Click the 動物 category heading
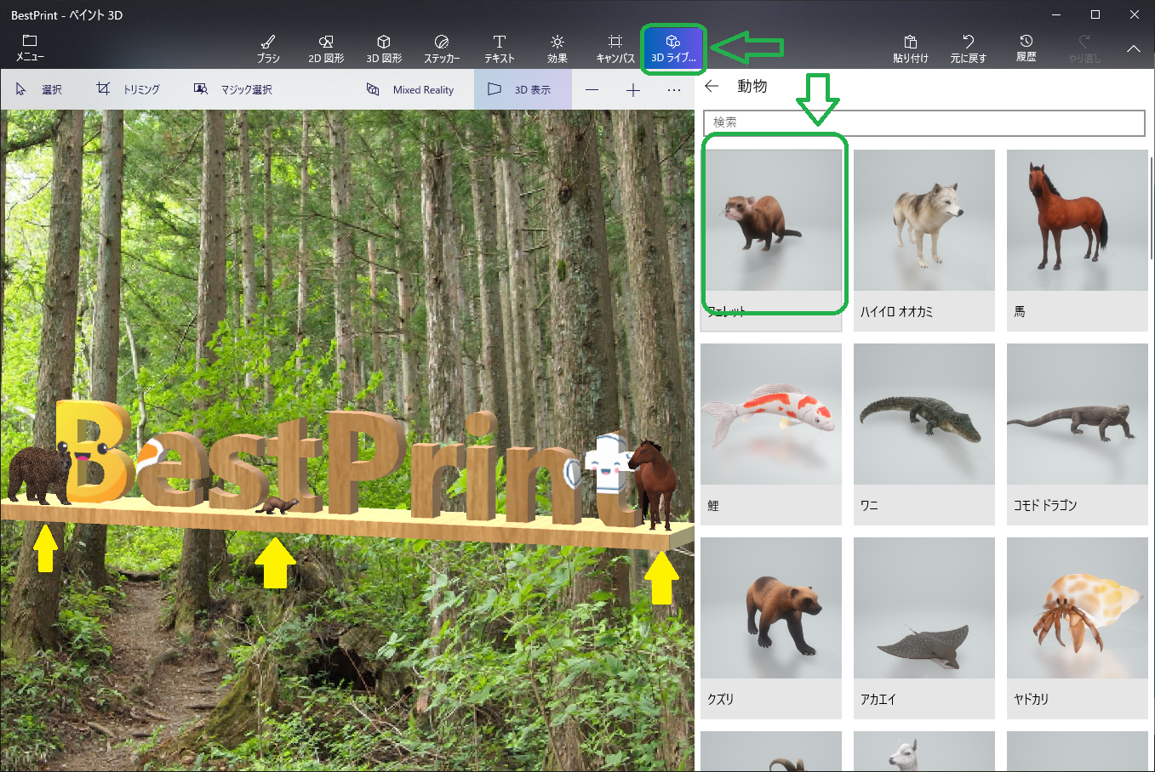 [x=752, y=86]
